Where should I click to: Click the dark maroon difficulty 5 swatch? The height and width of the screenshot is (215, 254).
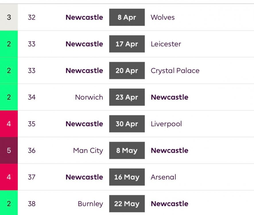click(9, 150)
